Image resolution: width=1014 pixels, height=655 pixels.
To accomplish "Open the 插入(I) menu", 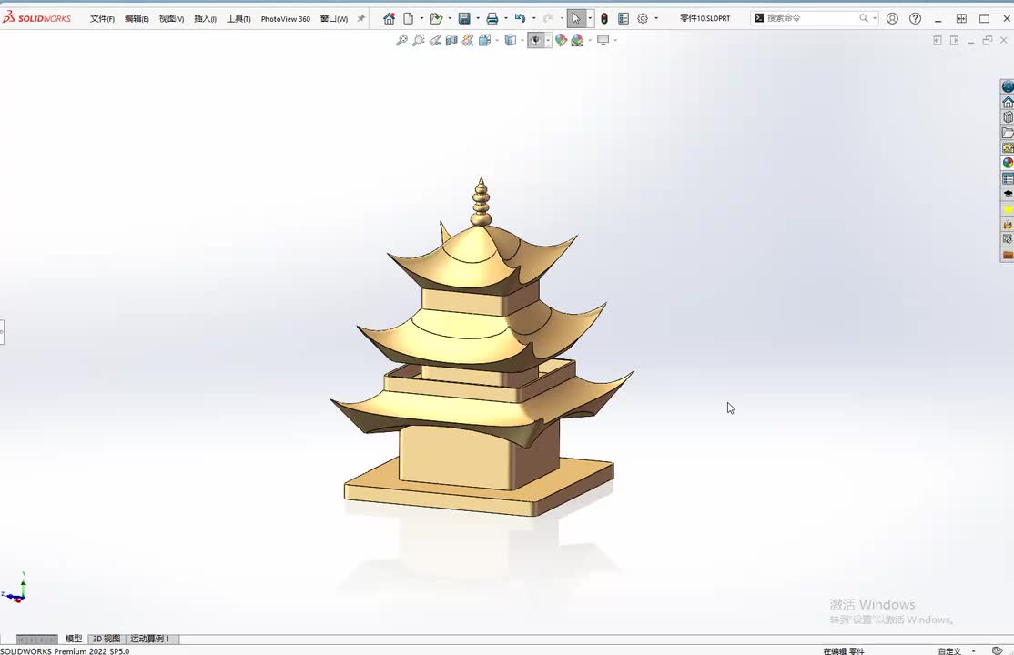I will click(205, 19).
